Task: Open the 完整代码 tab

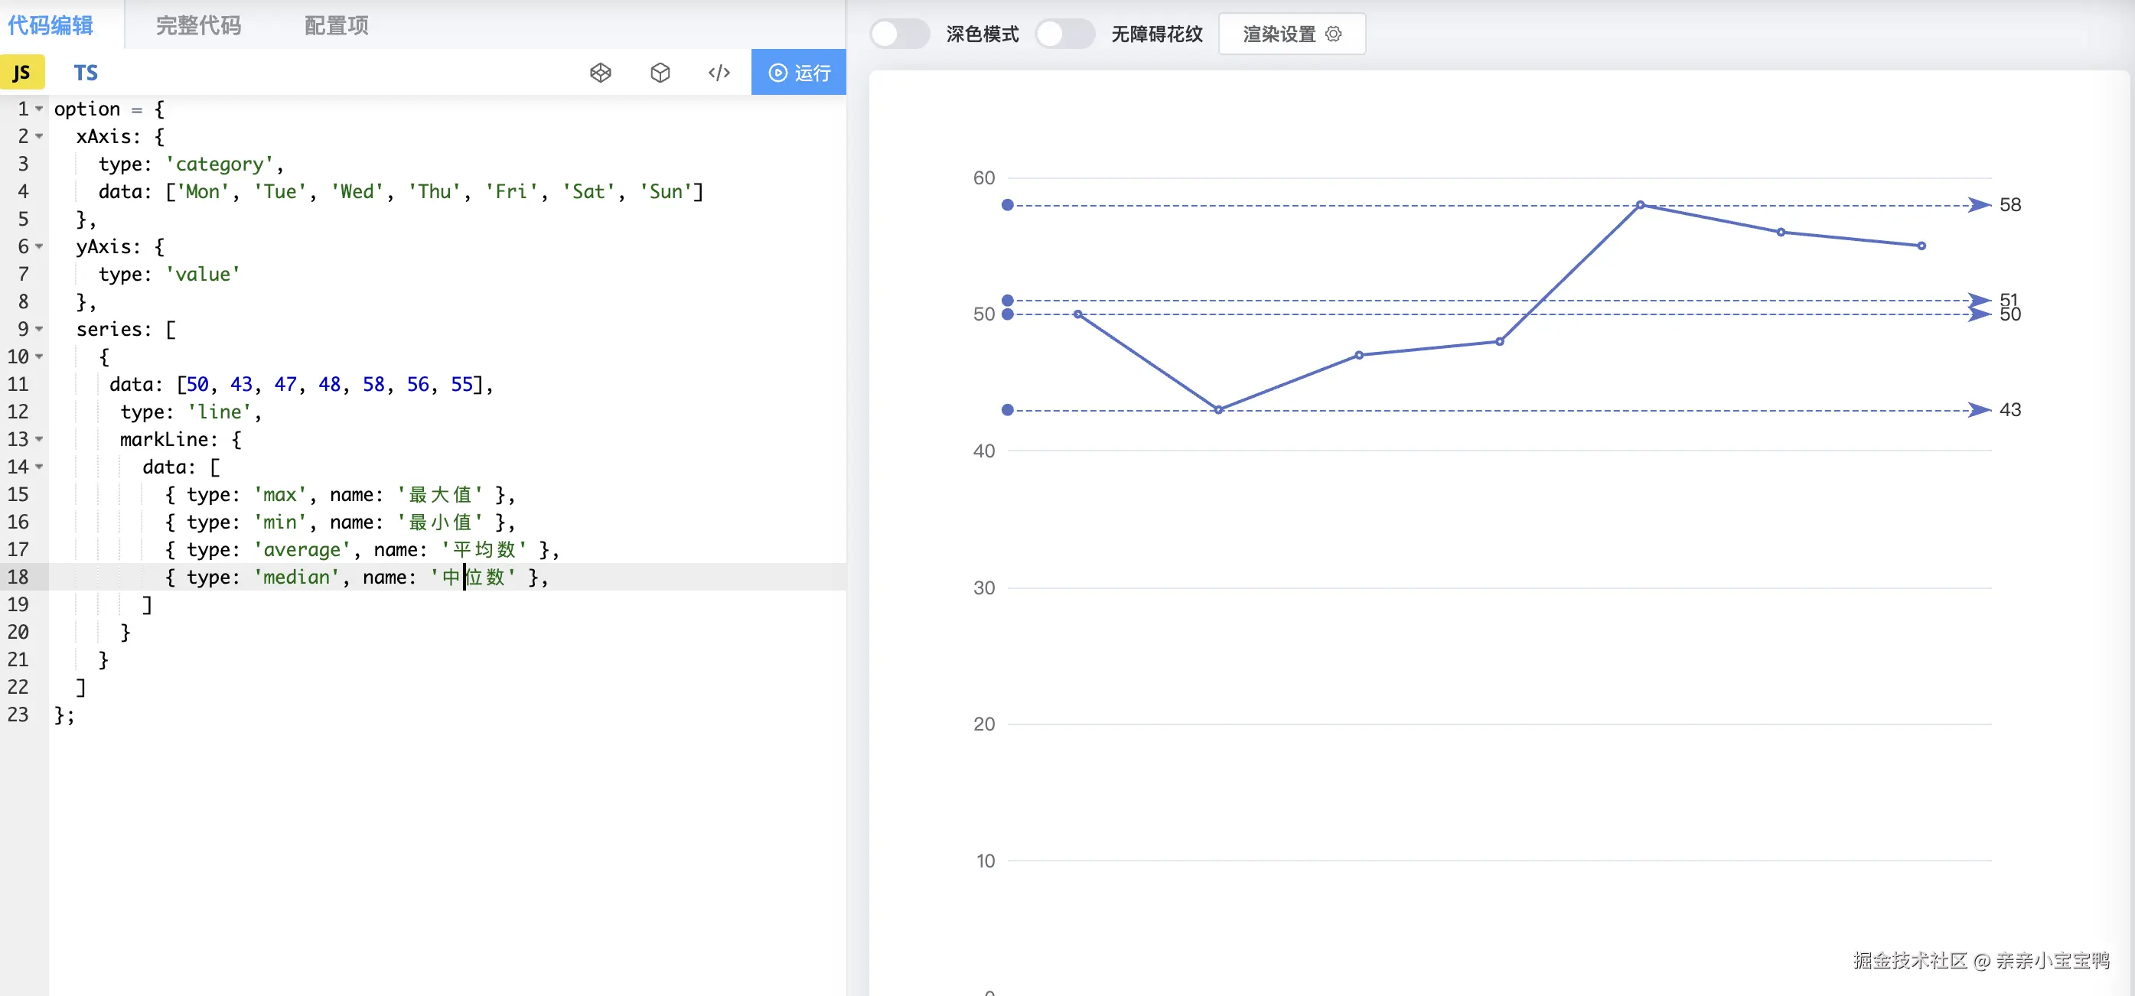Action: pos(198,26)
